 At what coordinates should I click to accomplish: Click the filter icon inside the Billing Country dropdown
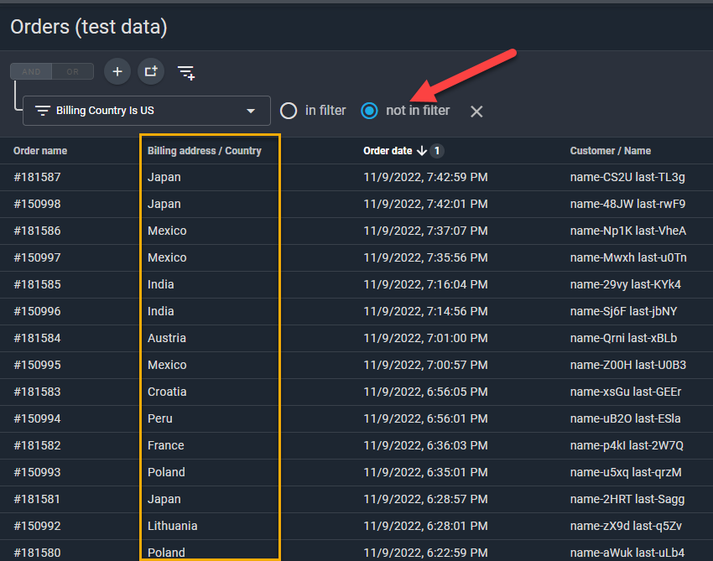[x=43, y=111]
